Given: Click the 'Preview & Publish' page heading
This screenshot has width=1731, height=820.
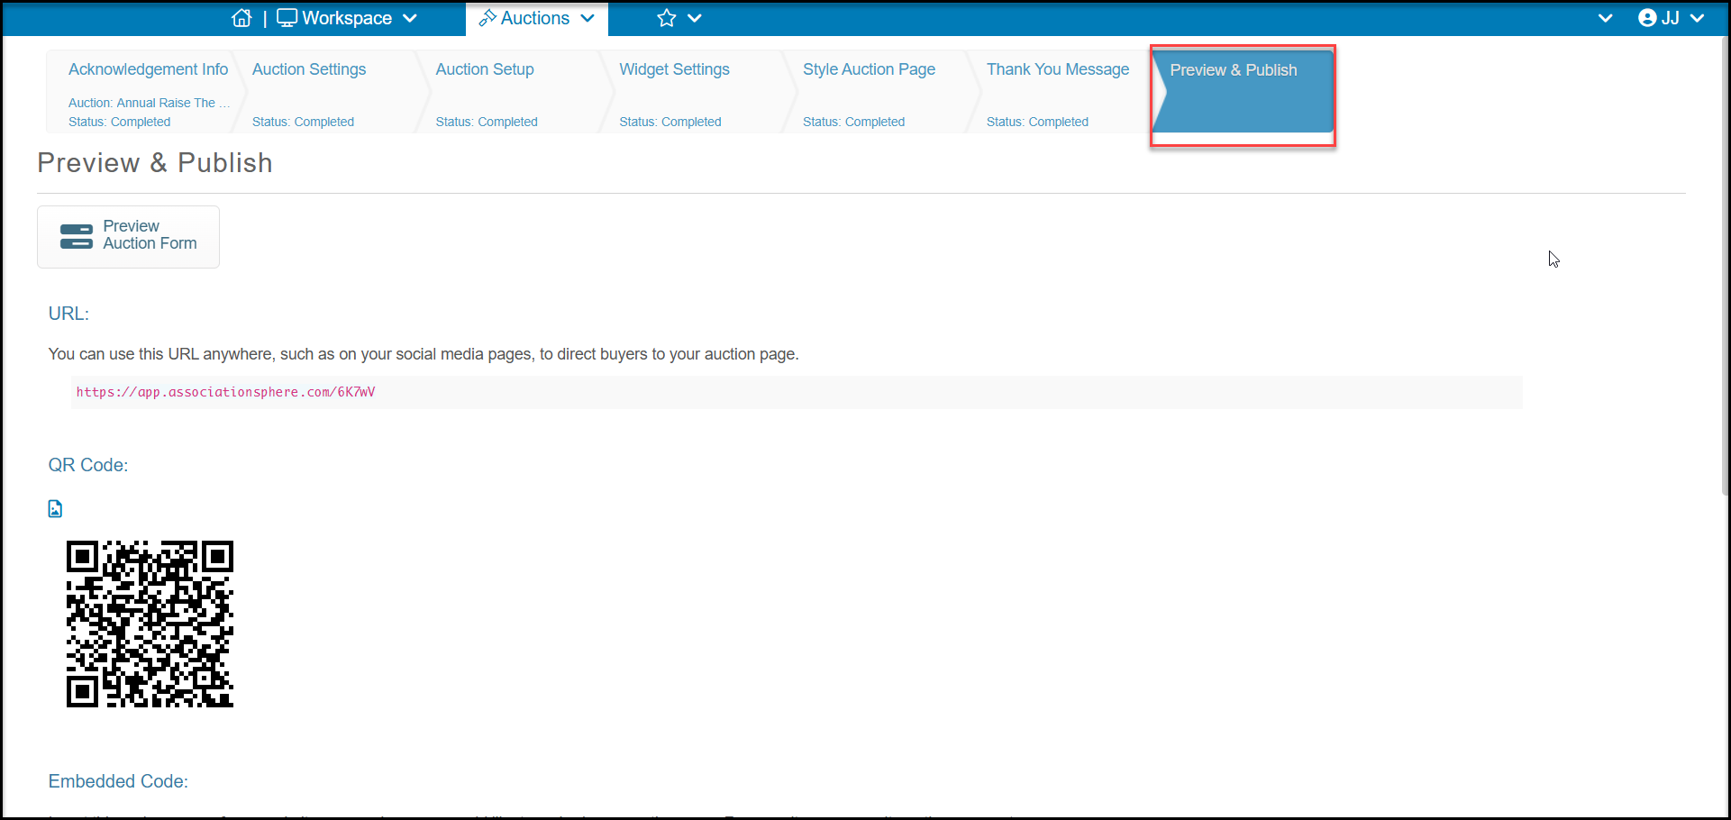Looking at the screenshot, I should pos(155,163).
